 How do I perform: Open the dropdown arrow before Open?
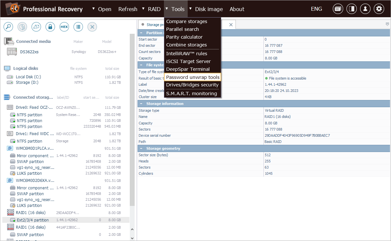[94, 9]
